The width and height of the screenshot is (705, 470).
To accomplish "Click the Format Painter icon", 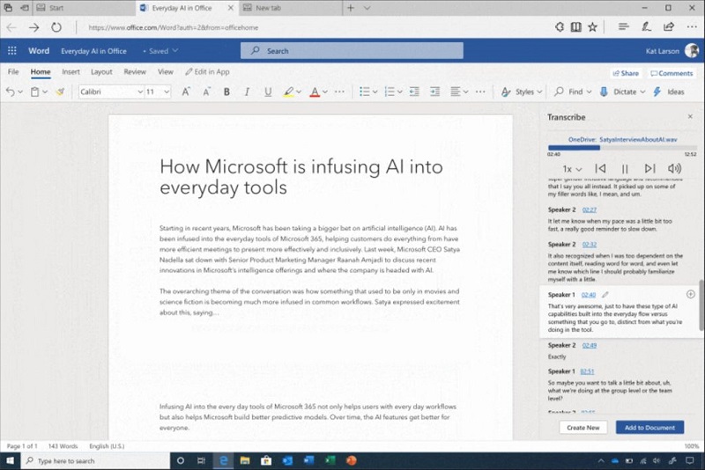I will (x=60, y=92).
